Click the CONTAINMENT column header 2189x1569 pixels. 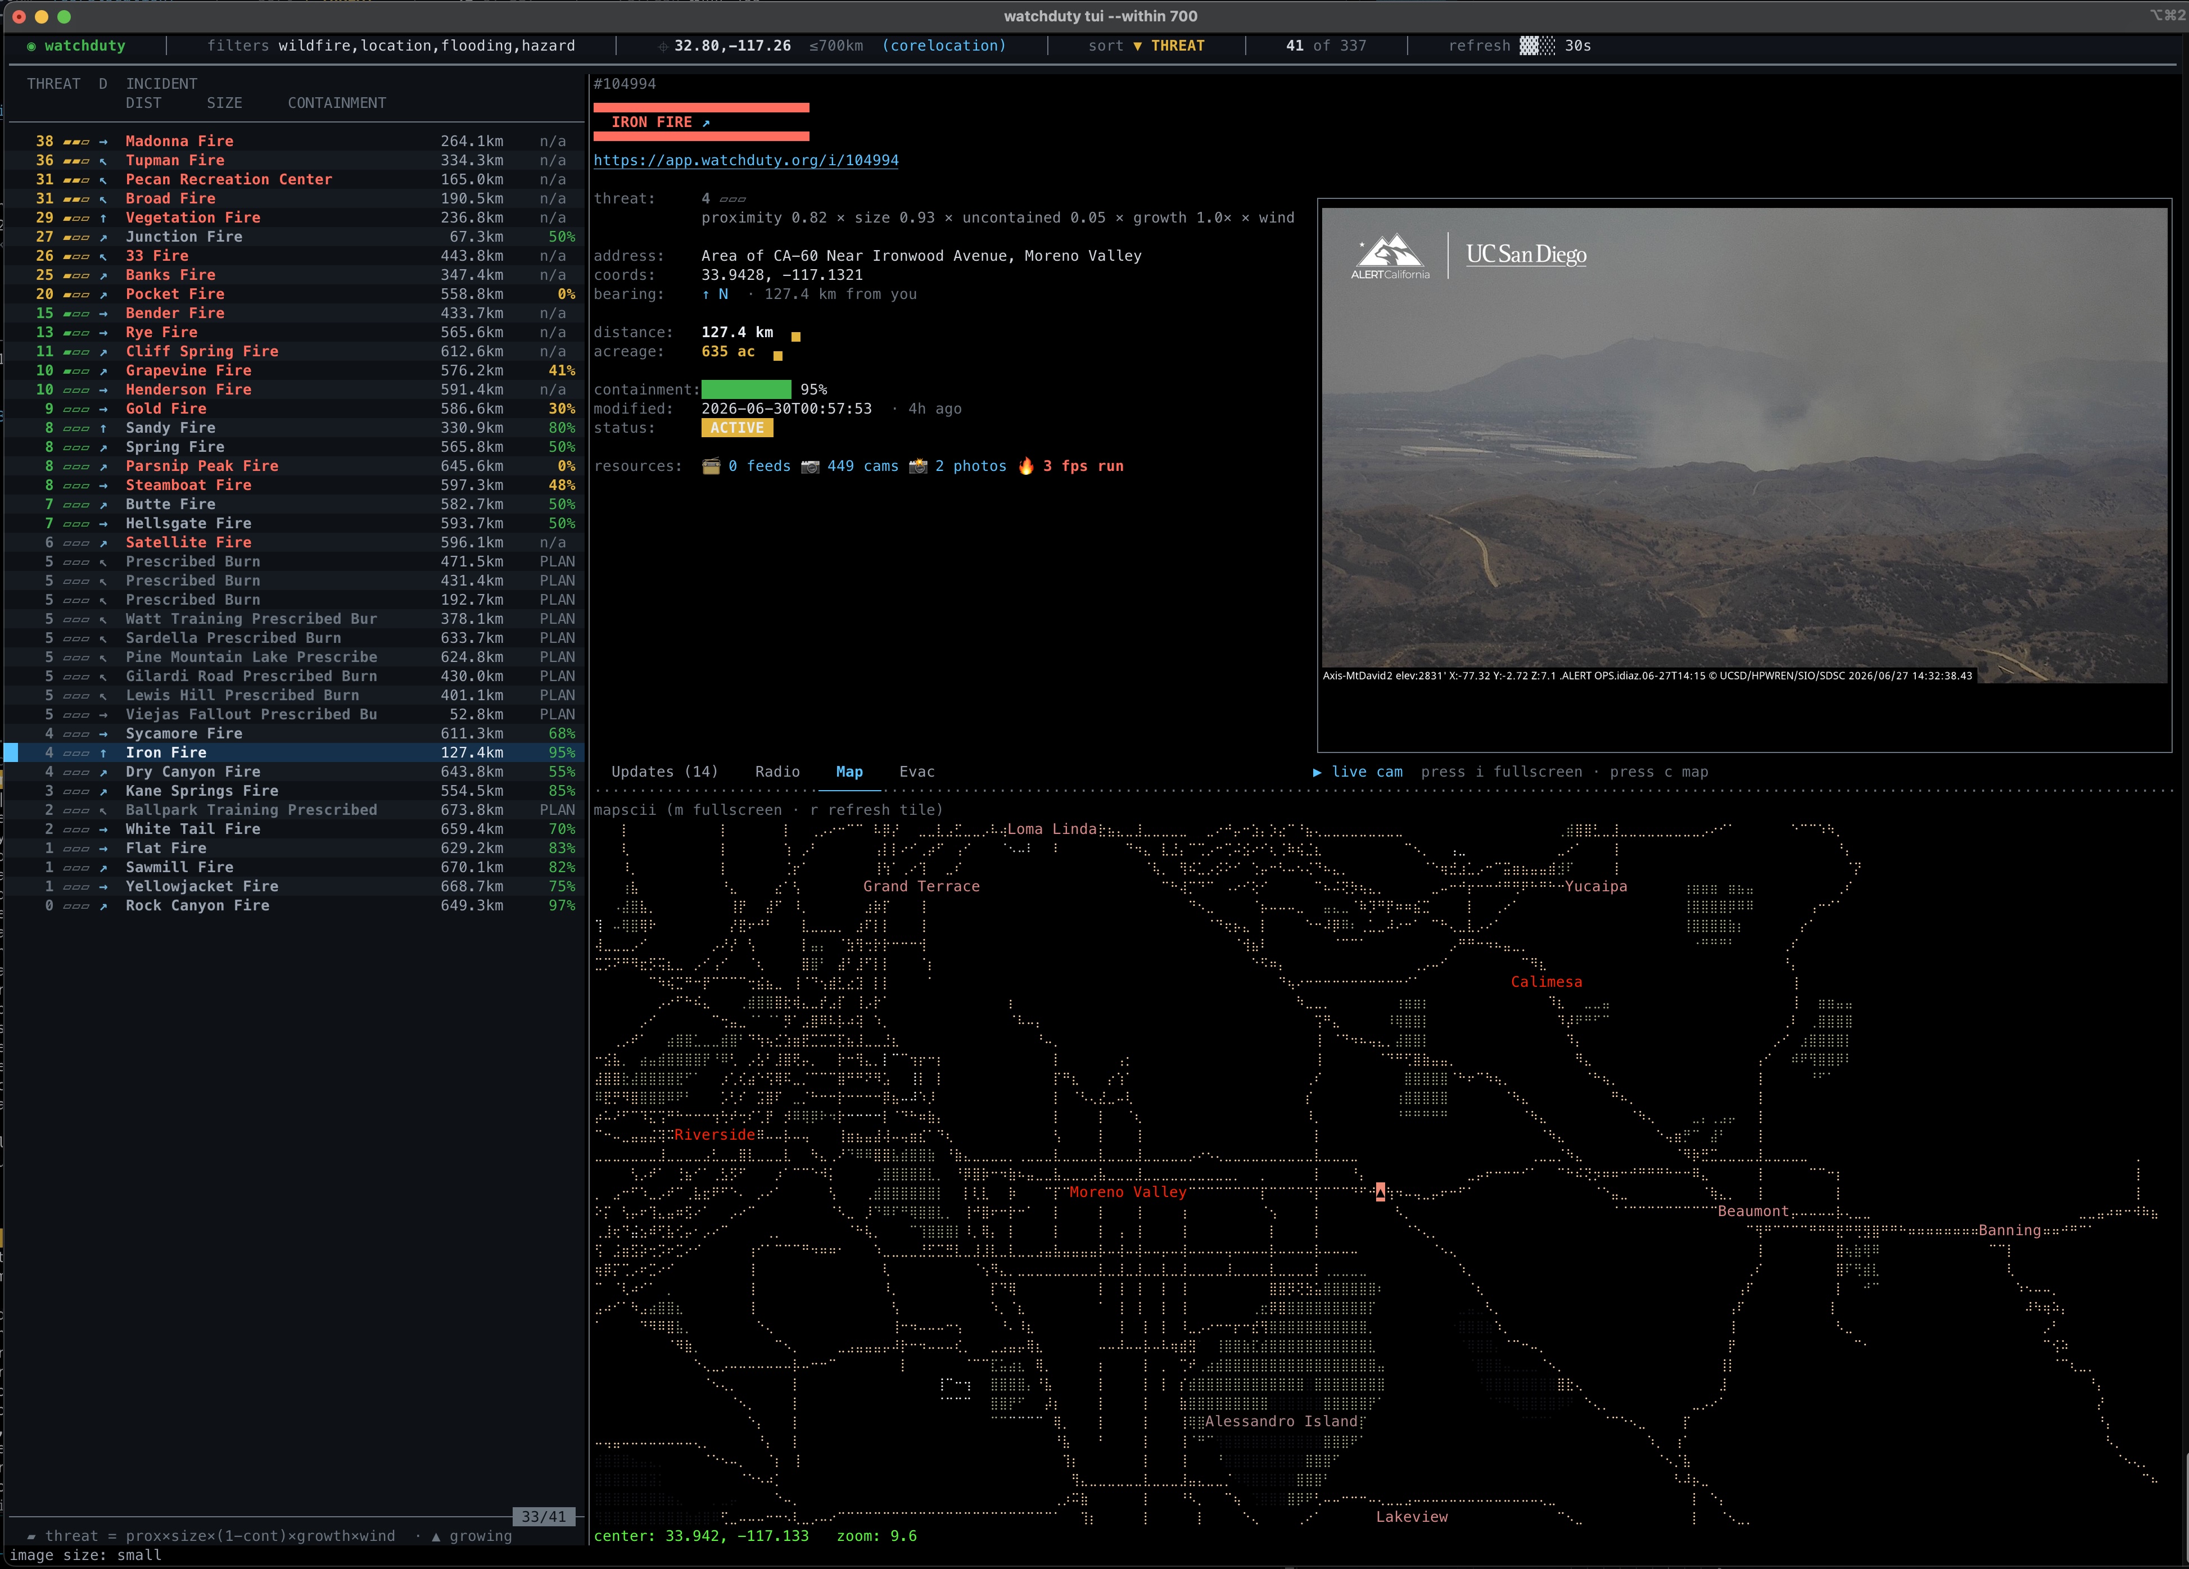tap(337, 103)
